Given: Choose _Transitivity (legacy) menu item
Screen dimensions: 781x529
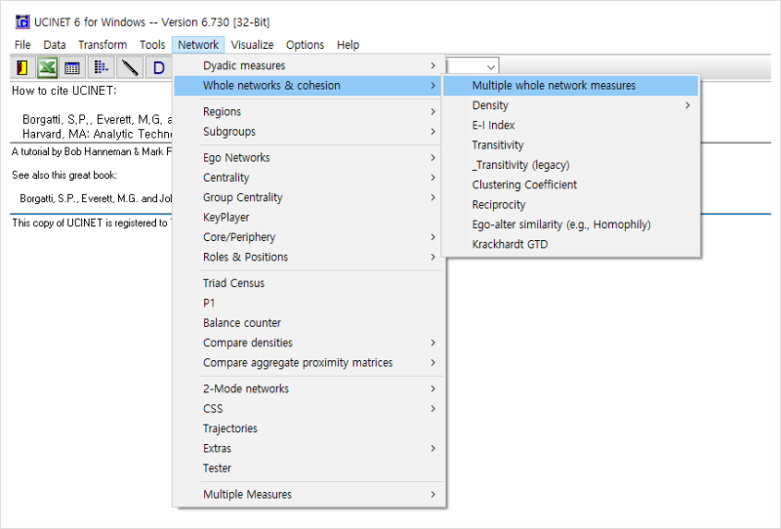Looking at the screenshot, I should [x=571, y=165].
